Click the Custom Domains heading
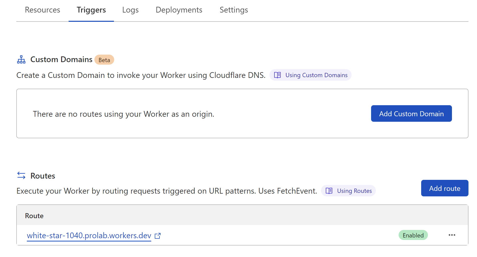 pos(61,59)
